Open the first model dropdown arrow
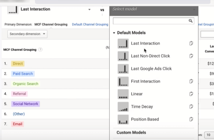The width and height of the screenshot is (214, 140). 89,9
